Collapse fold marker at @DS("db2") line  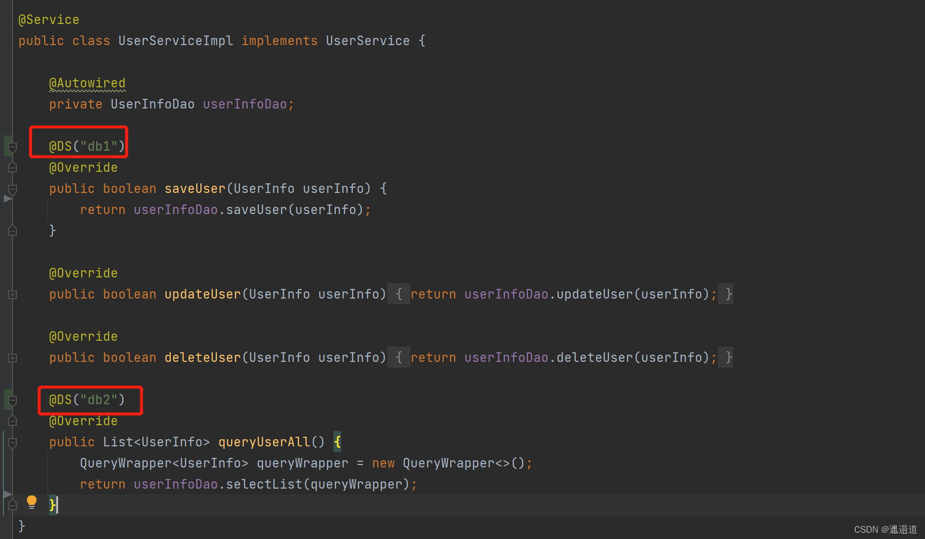coord(13,401)
